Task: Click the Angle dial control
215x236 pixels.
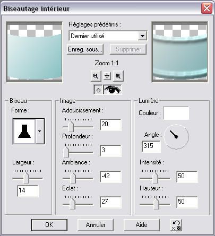Action: click(x=176, y=136)
